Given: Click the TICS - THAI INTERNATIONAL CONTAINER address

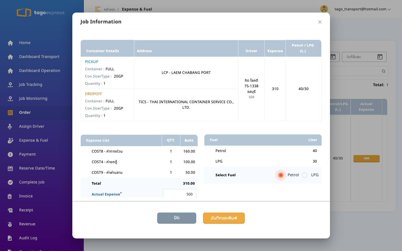Looking at the screenshot, I should pos(186,105).
